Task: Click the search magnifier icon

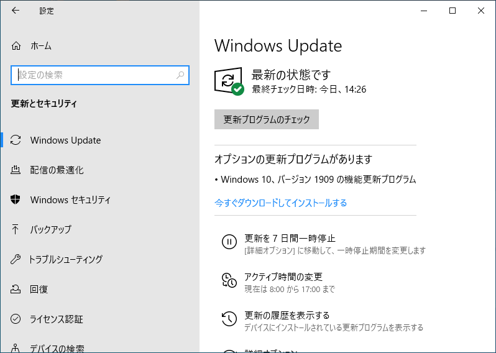Action: [x=180, y=75]
